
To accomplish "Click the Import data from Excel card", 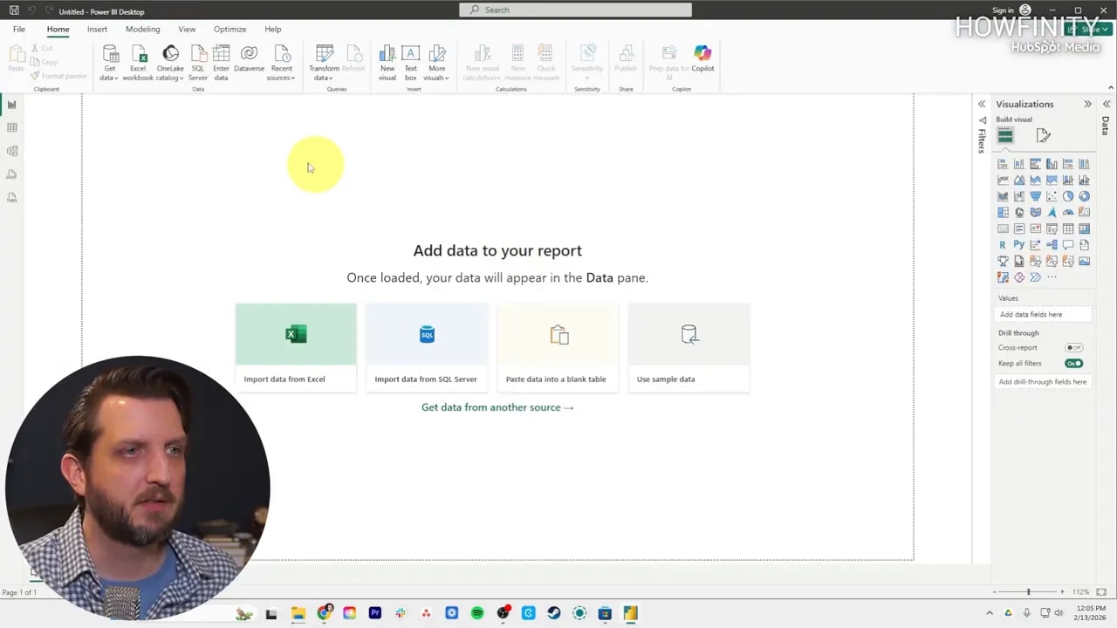I will click(x=296, y=347).
